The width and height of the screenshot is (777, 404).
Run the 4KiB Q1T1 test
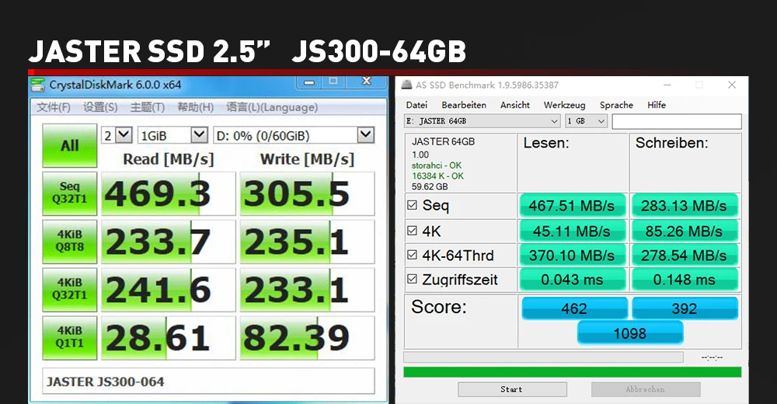(69, 338)
